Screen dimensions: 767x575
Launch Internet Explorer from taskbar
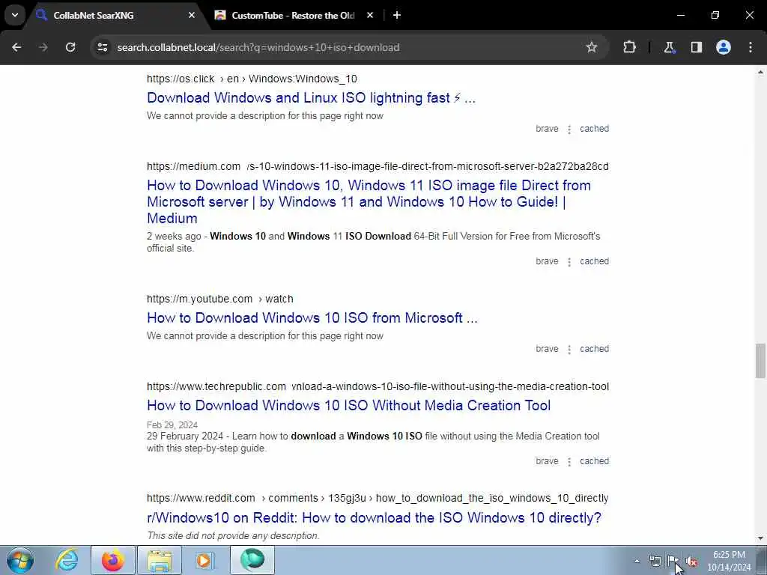tap(67, 560)
